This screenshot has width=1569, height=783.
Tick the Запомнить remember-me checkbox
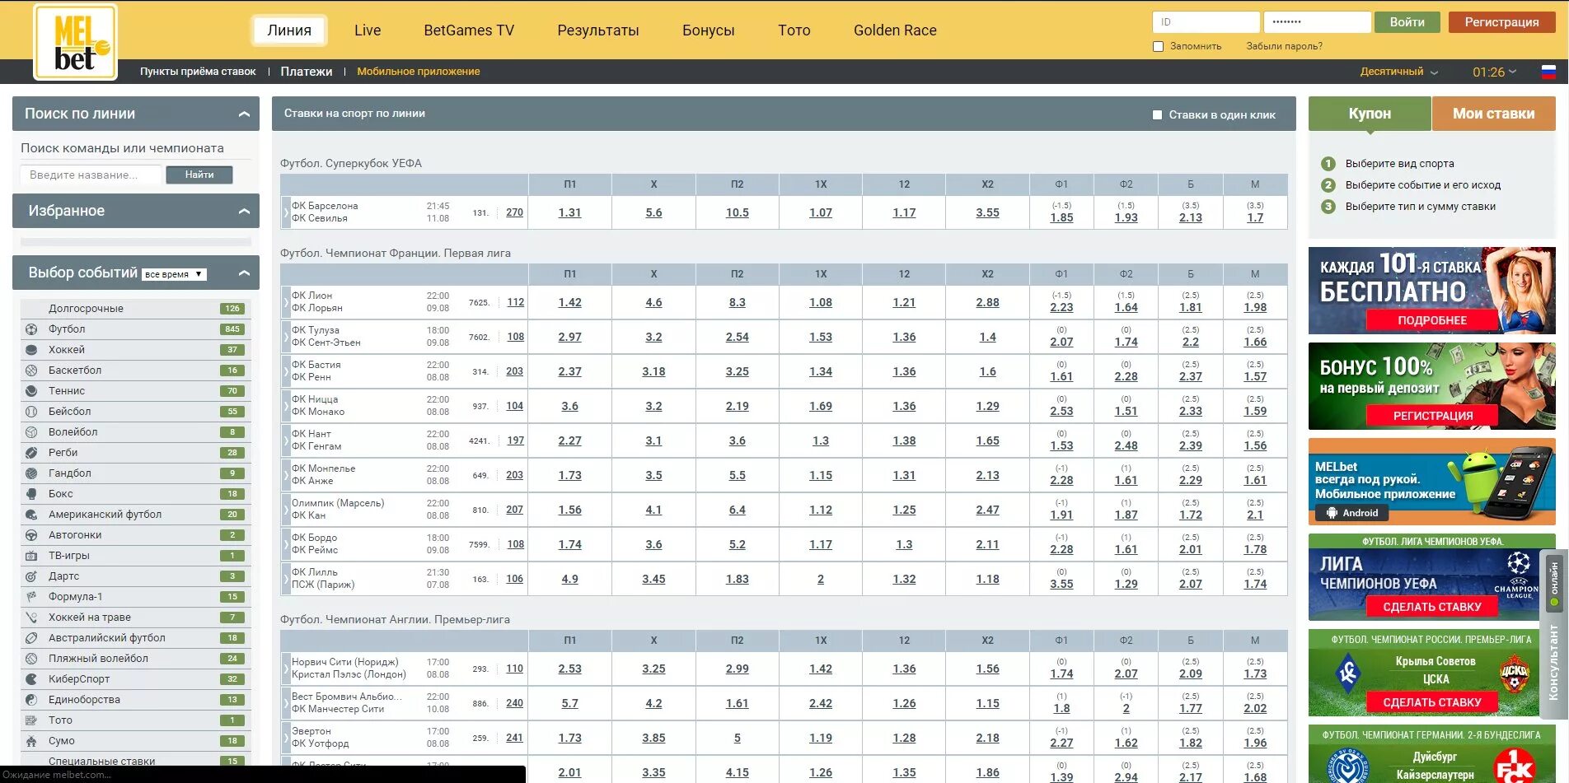click(1158, 47)
